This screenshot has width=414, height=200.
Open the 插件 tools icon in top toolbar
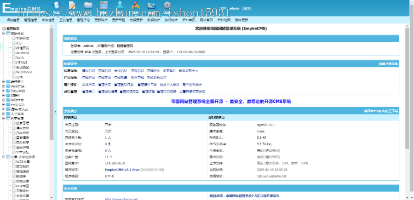136,5
